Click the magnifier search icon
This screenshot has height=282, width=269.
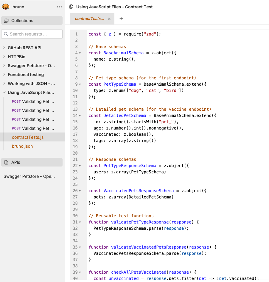[x=6, y=34]
